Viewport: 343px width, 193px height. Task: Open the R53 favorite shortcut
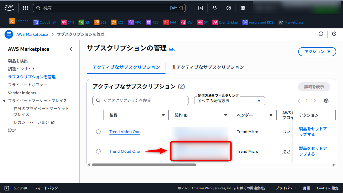point(152,22)
